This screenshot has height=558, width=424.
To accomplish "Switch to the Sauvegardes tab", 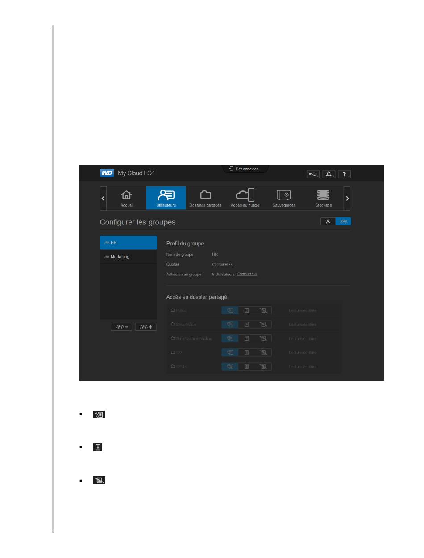I will (x=284, y=198).
